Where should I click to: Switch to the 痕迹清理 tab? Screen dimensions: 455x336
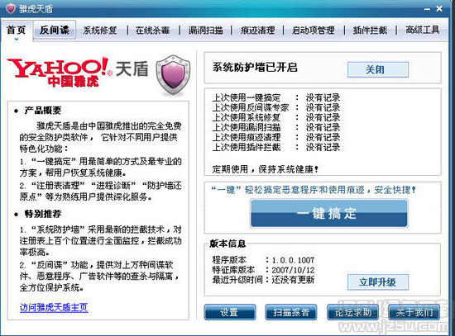[x=257, y=30]
